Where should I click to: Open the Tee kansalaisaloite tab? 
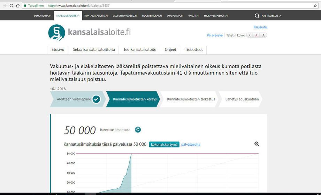(x=140, y=50)
